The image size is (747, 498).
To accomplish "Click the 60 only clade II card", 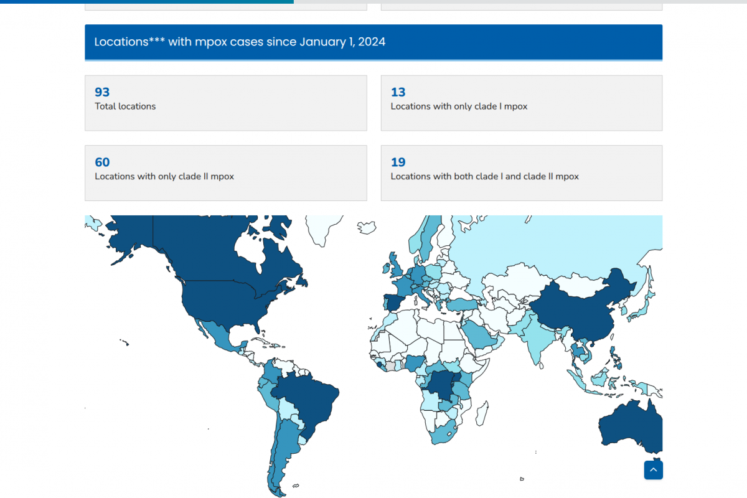I will (225, 173).
